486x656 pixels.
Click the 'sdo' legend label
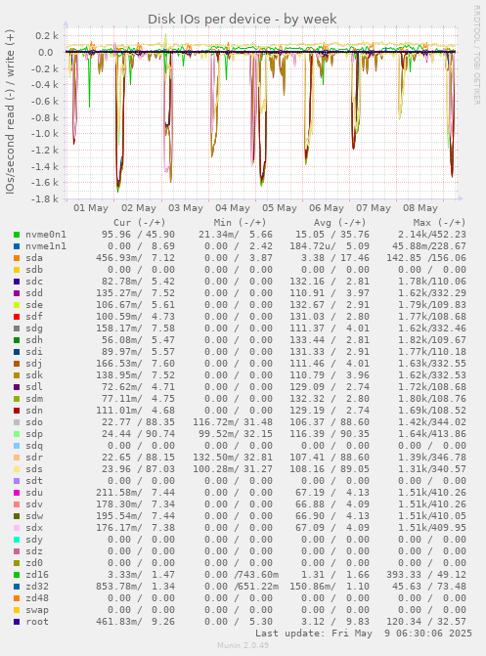tap(34, 422)
